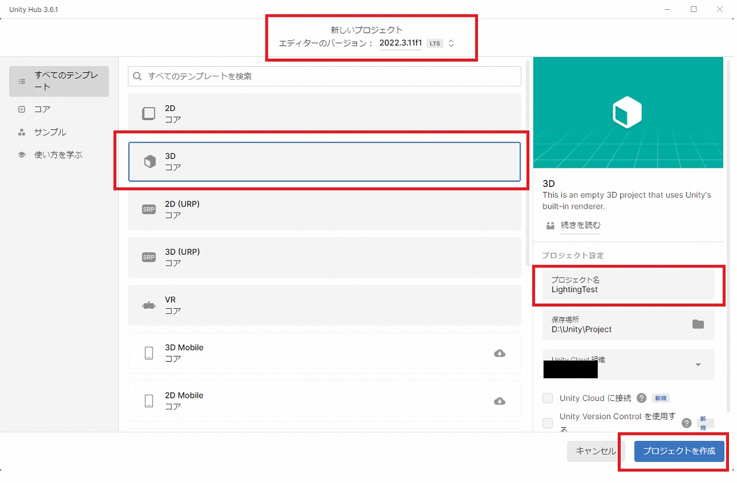The width and height of the screenshot is (737, 483).
Task: Click the phone icon on 3D Mobile
Action: tap(149, 353)
